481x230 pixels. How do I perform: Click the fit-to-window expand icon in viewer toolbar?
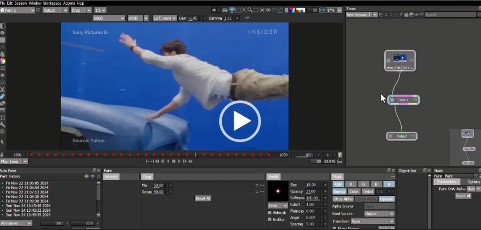pyautogui.click(x=262, y=10)
